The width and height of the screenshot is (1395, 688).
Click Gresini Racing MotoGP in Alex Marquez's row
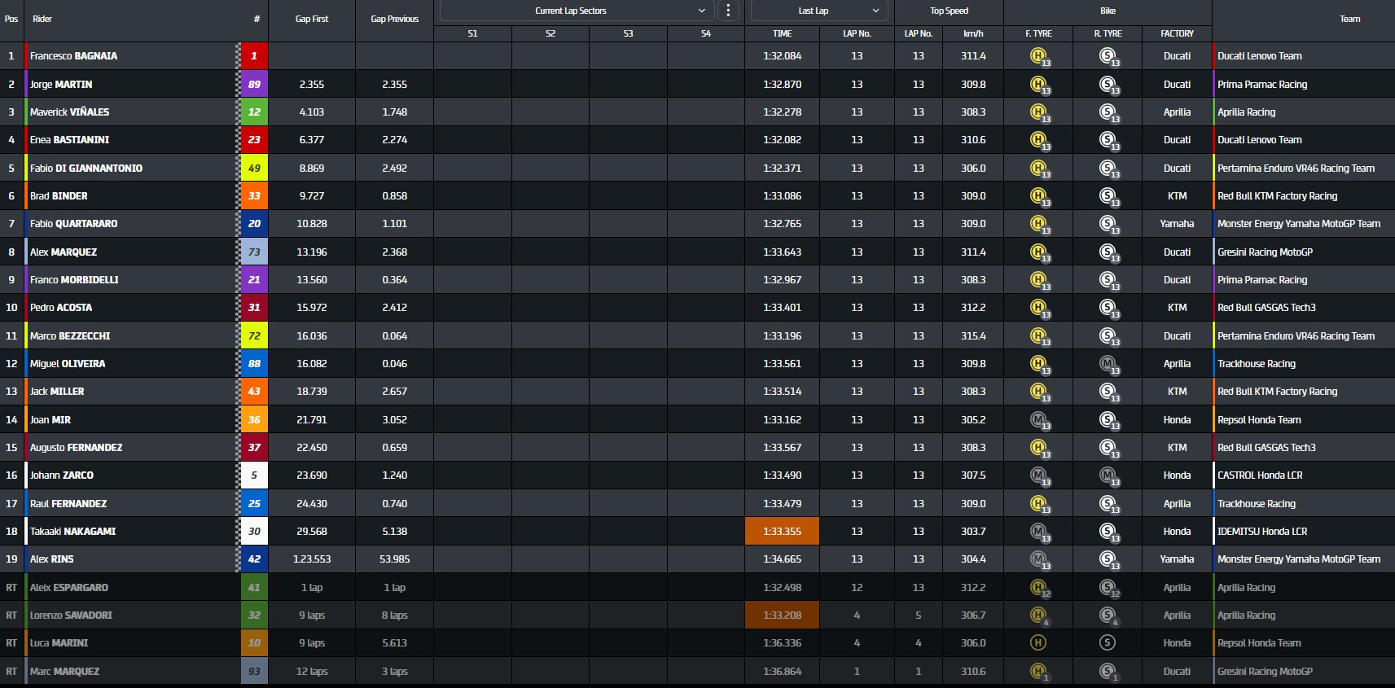point(1265,252)
